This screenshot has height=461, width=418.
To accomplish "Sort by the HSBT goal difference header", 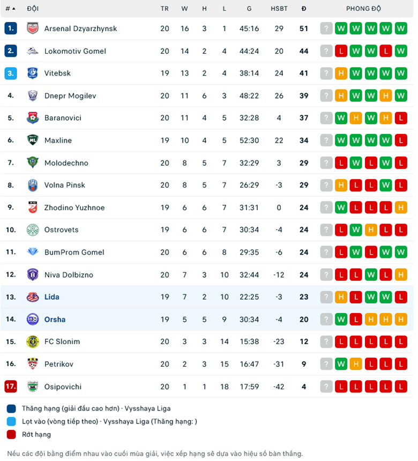I will 279,9.
